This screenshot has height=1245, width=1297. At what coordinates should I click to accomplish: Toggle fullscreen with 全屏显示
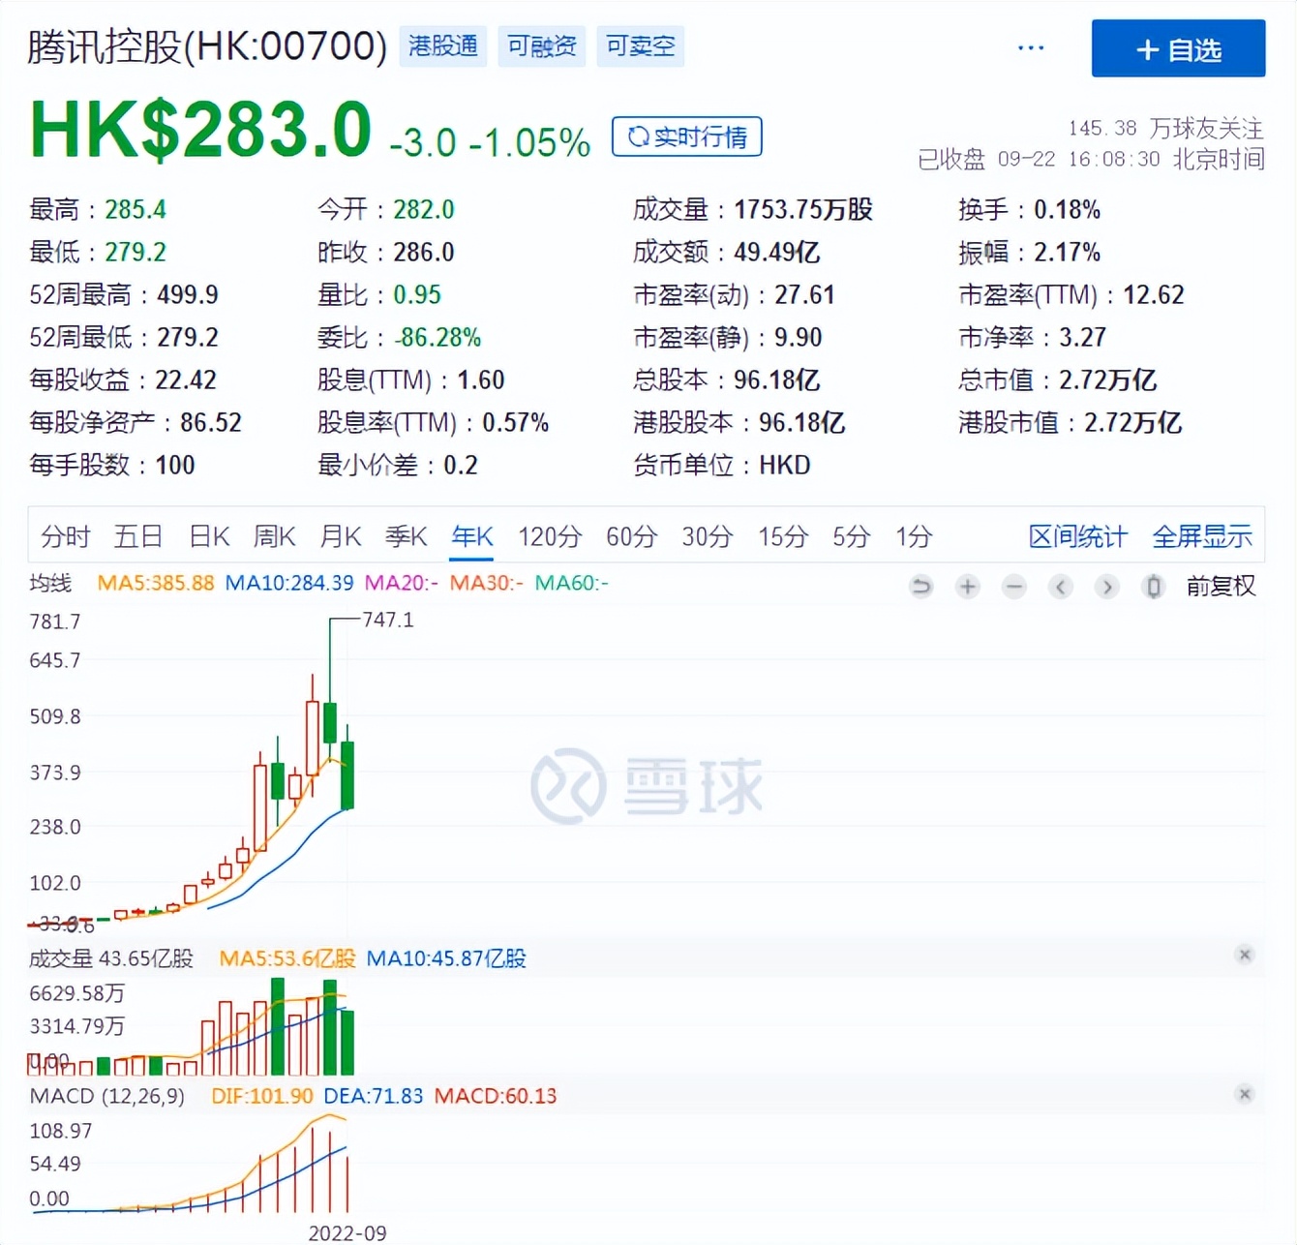[1203, 535]
